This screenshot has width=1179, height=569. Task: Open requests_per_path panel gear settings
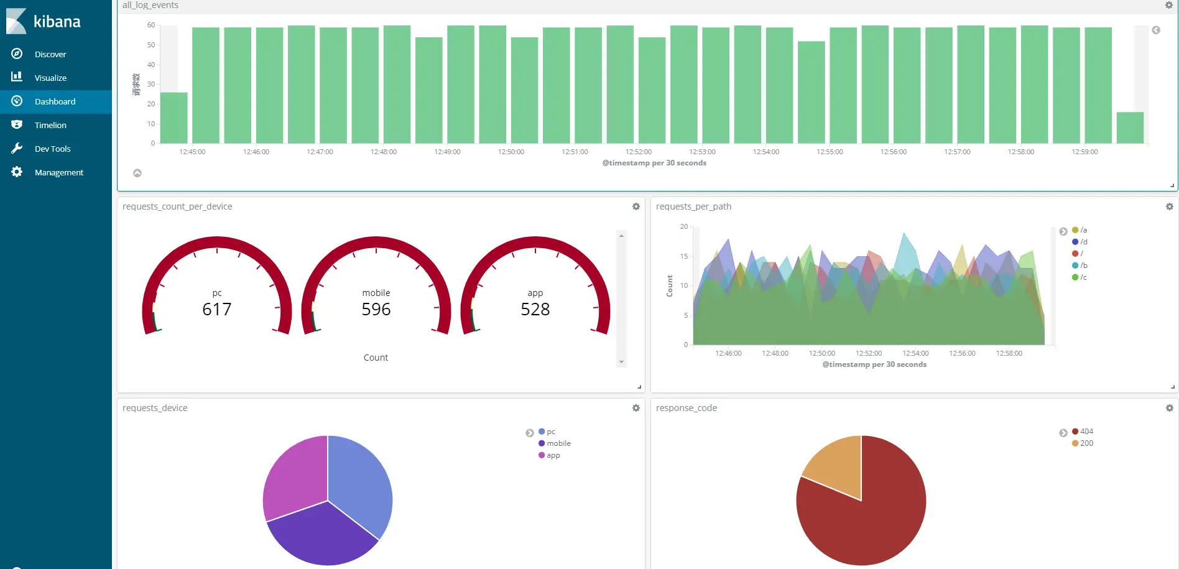click(x=1169, y=206)
